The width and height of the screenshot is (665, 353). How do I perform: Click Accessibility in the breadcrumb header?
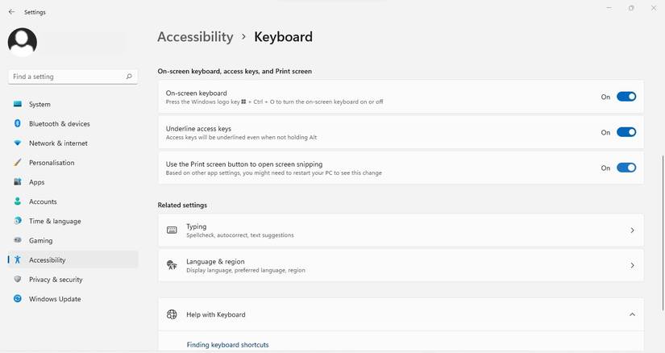(195, 37)
